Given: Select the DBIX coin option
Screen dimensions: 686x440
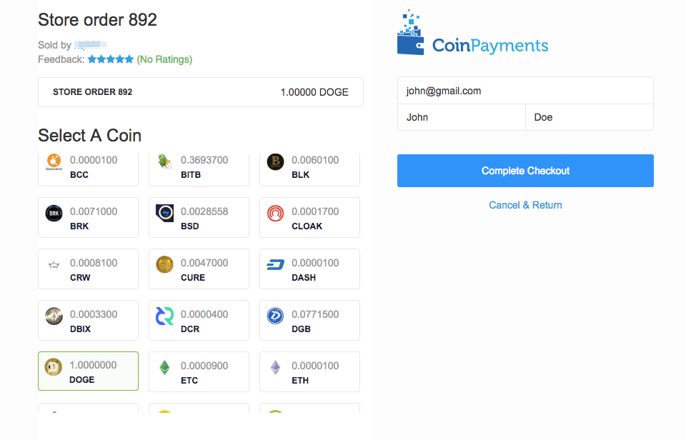Looking at the screenshot, I should 88,321.
